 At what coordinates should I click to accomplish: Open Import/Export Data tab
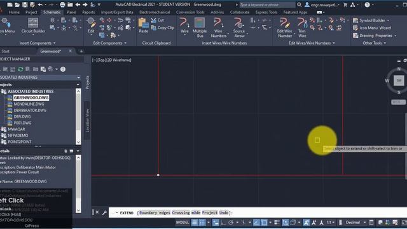point(117,12)
